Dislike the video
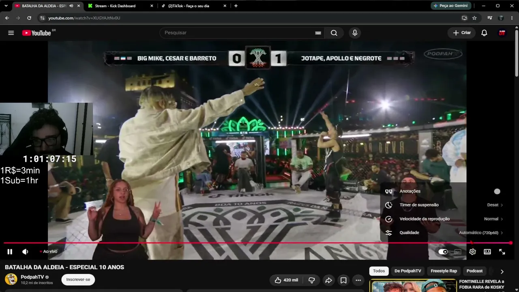 [312, 280]
